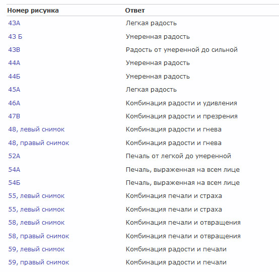Viewport: 279px width, 272px height.
Task: Click the 52А link
Action: 14,156
